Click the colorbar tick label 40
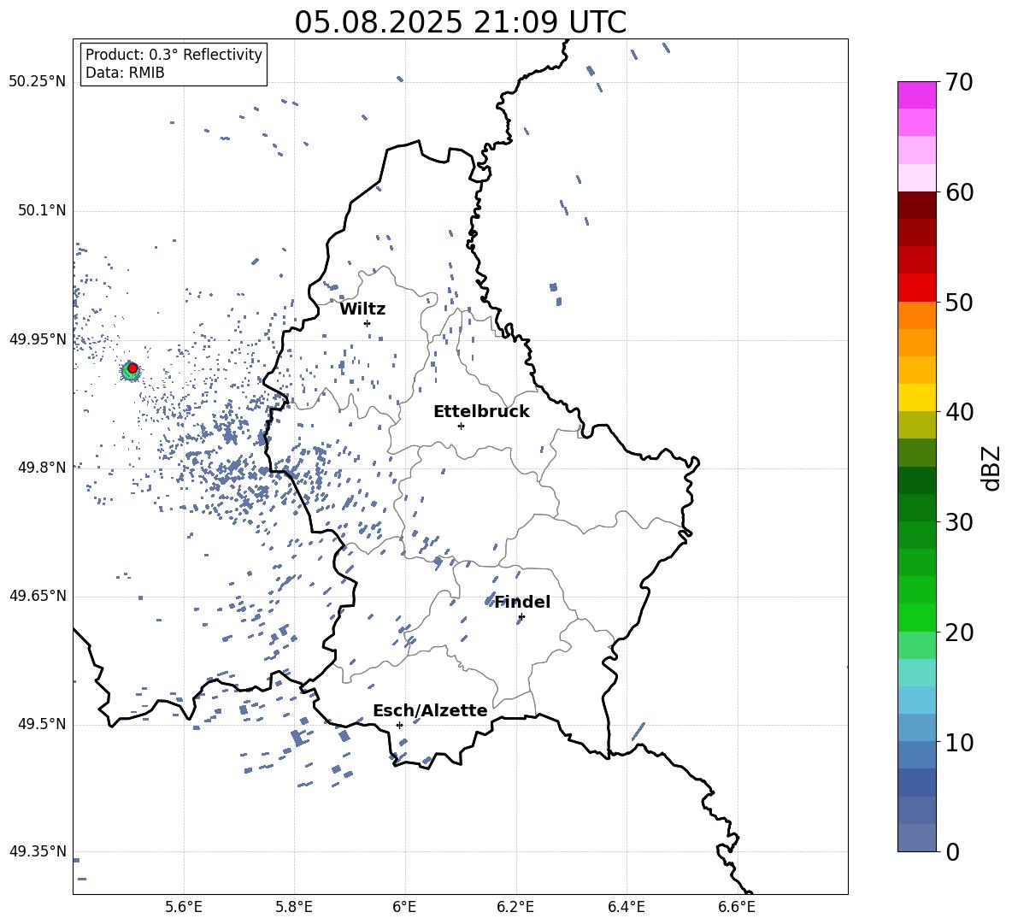Viewport: 1012px width, 924px height. (959, 412)
